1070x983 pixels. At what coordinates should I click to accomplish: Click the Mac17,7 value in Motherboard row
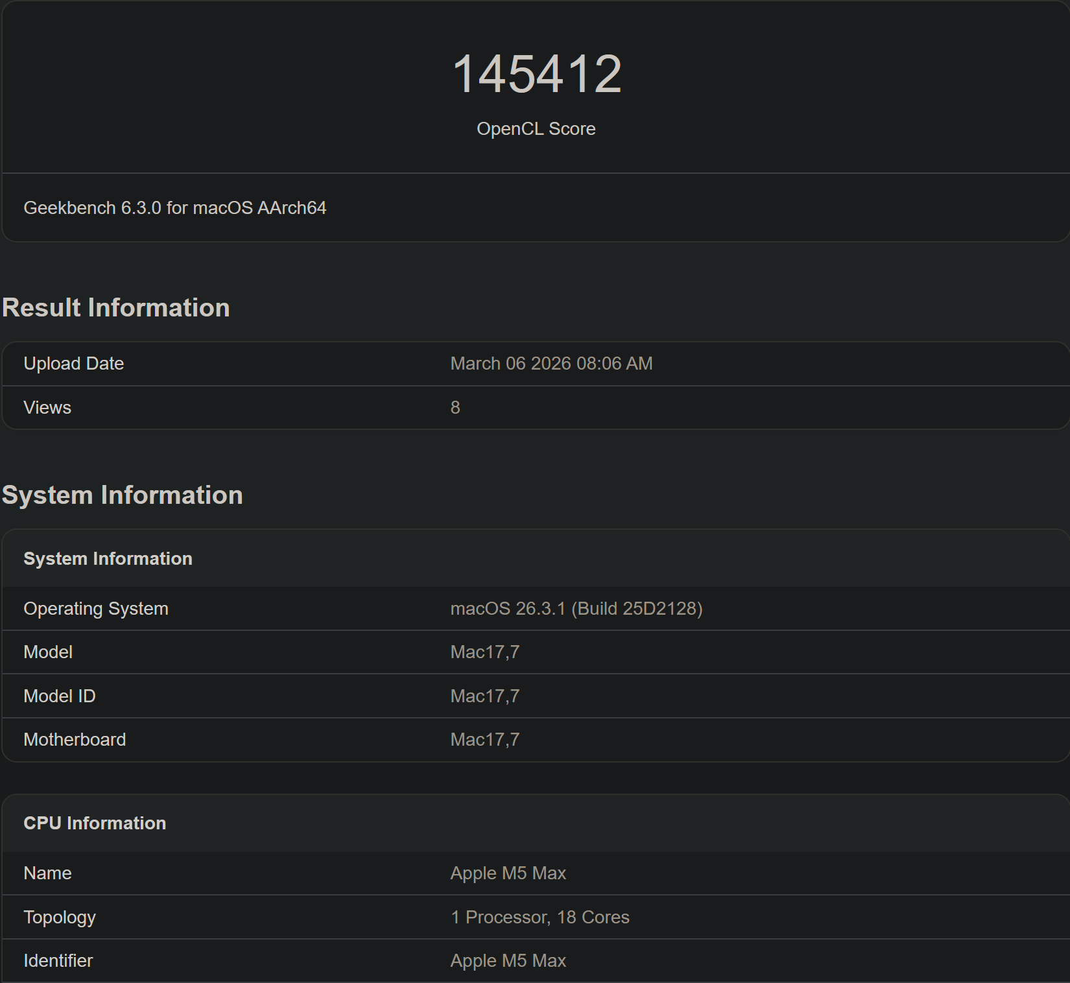coord(484,740)
